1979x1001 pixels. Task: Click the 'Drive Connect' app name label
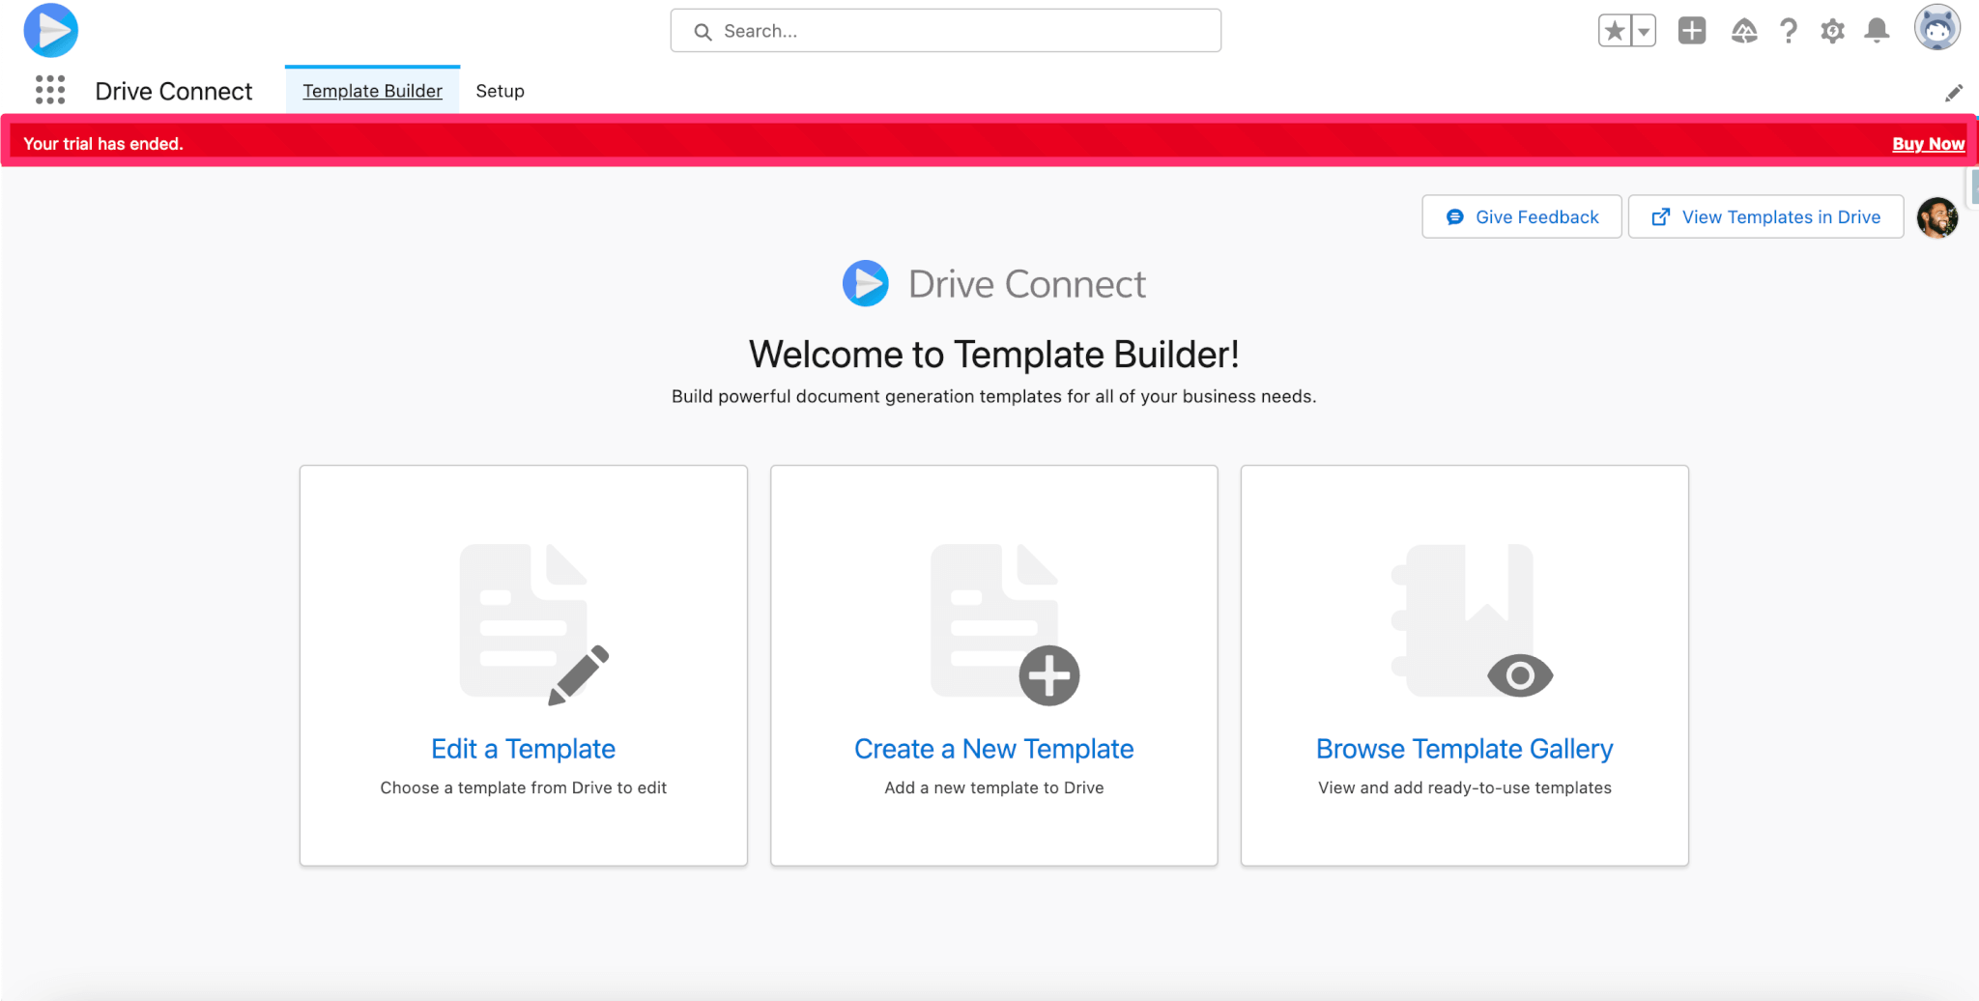tap(174, 91)
